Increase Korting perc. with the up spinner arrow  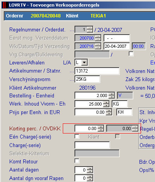[101, 127]
